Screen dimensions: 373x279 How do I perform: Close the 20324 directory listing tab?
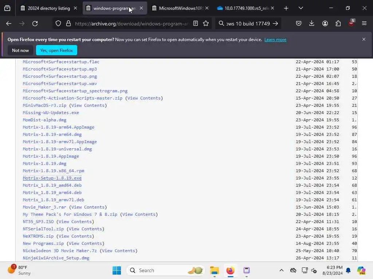(75, 8)
